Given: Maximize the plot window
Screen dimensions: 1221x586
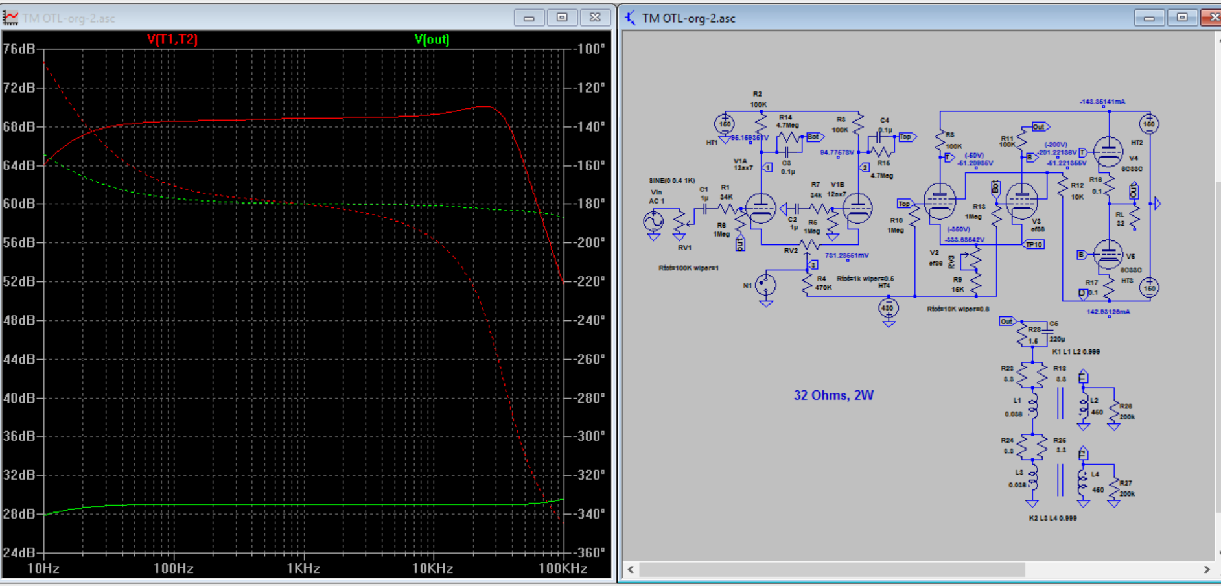Looking at the screenshot, I should (562, 18).
